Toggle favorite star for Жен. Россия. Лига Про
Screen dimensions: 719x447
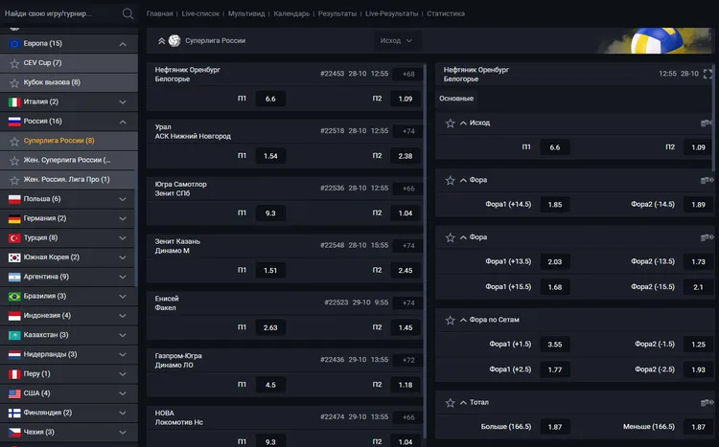coord(13,179)
